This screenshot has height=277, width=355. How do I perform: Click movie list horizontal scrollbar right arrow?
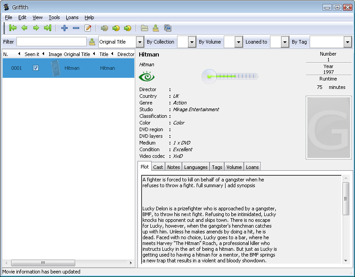[131, 263]
